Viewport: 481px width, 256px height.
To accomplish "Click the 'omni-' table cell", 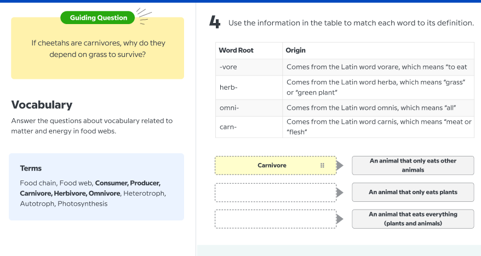I will click(230, 108).
